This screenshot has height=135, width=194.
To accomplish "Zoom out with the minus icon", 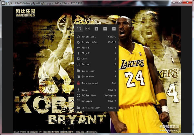I will 114,29.
